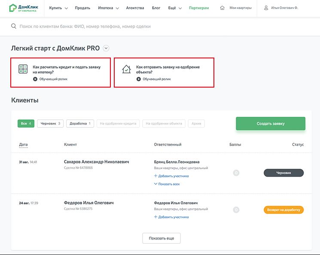Click the Показать еще button

[x=162, y=238]
